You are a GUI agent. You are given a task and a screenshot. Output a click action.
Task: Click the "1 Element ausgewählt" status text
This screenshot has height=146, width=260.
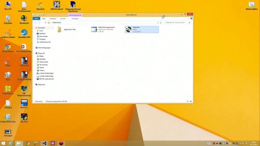(56, 101)
